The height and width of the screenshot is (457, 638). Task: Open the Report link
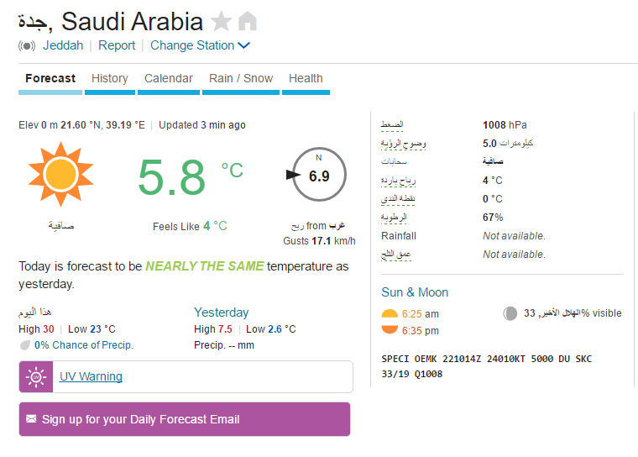coord(117,45)
